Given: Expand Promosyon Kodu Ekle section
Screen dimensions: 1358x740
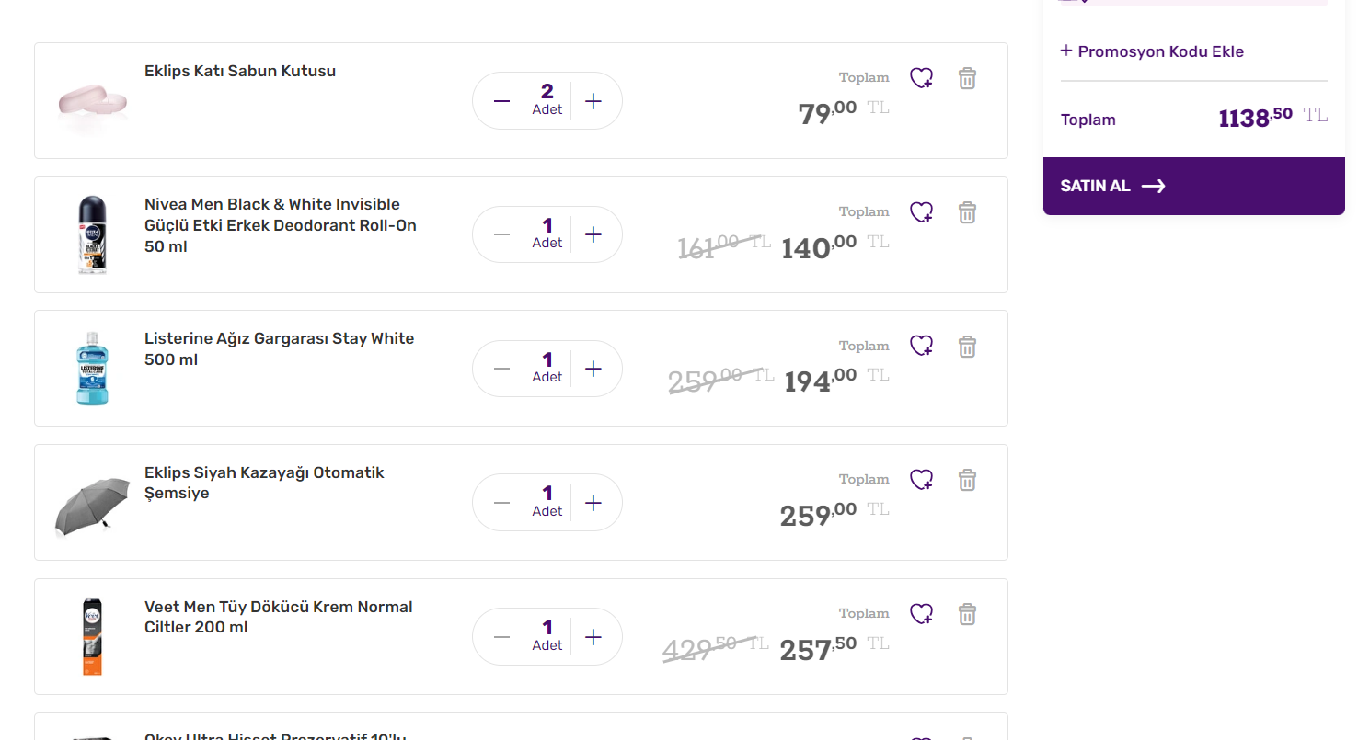Looking at the screenshot, I should pyautogui.click(x=1152, y=51).
